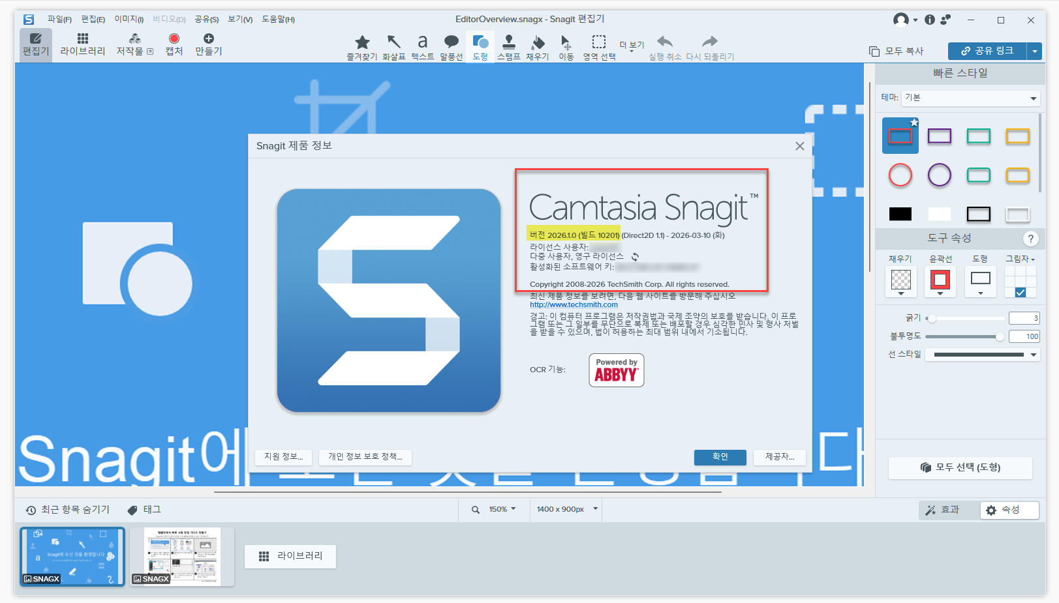Select the first SNAGX thumbnail in tray
Viewport: 1059px width, 603px height.
[x=72, y=556]
